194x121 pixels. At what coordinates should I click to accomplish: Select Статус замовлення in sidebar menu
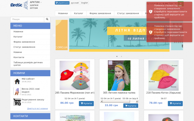point(30,47)
